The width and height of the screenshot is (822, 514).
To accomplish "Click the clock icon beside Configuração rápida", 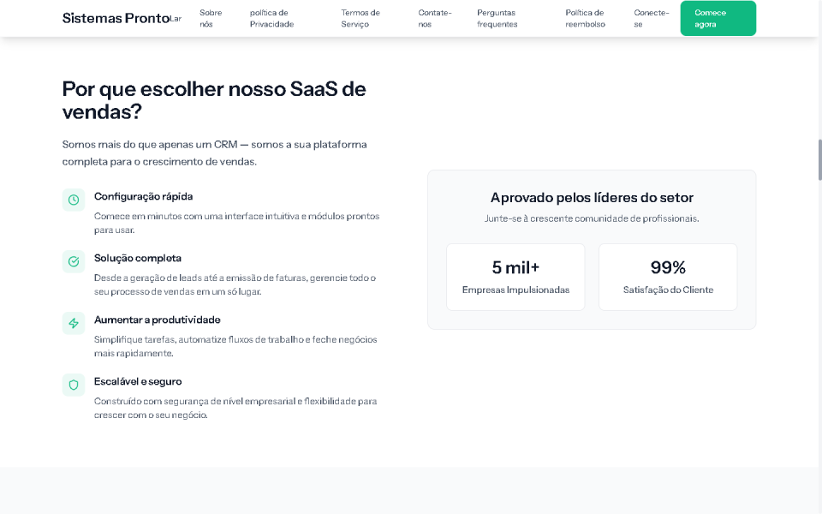I will 73,200.
